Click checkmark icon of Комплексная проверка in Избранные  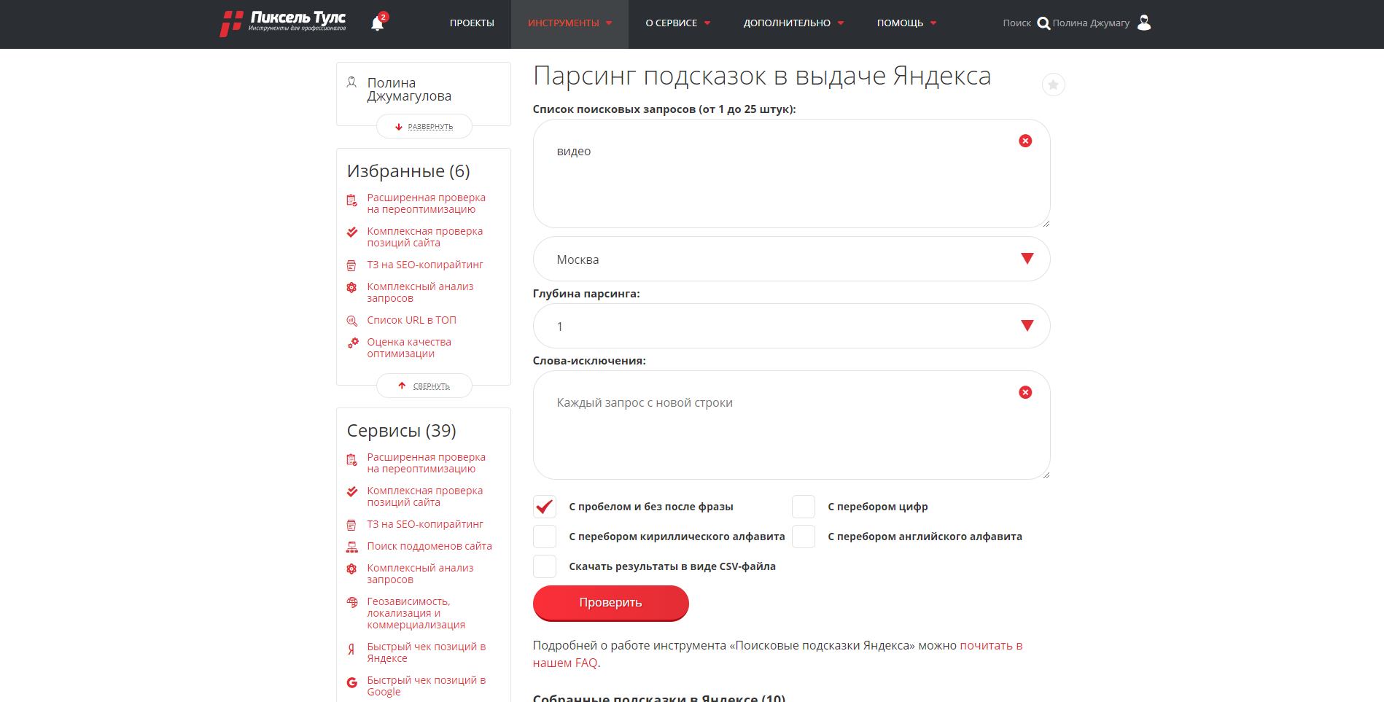(x=351, y=233)
